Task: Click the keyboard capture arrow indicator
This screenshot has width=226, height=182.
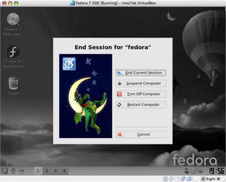Action: [203, 179]
